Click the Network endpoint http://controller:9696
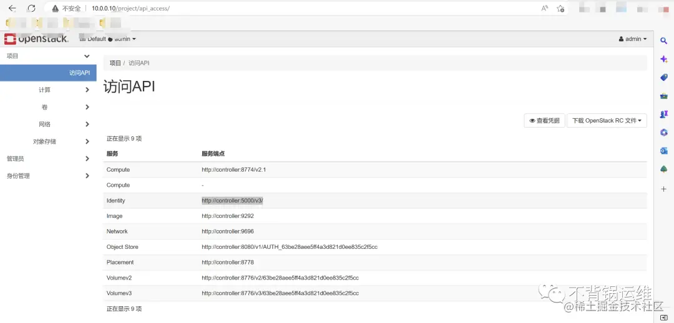The height and width of the screenshot is (323, 674). 228,232
